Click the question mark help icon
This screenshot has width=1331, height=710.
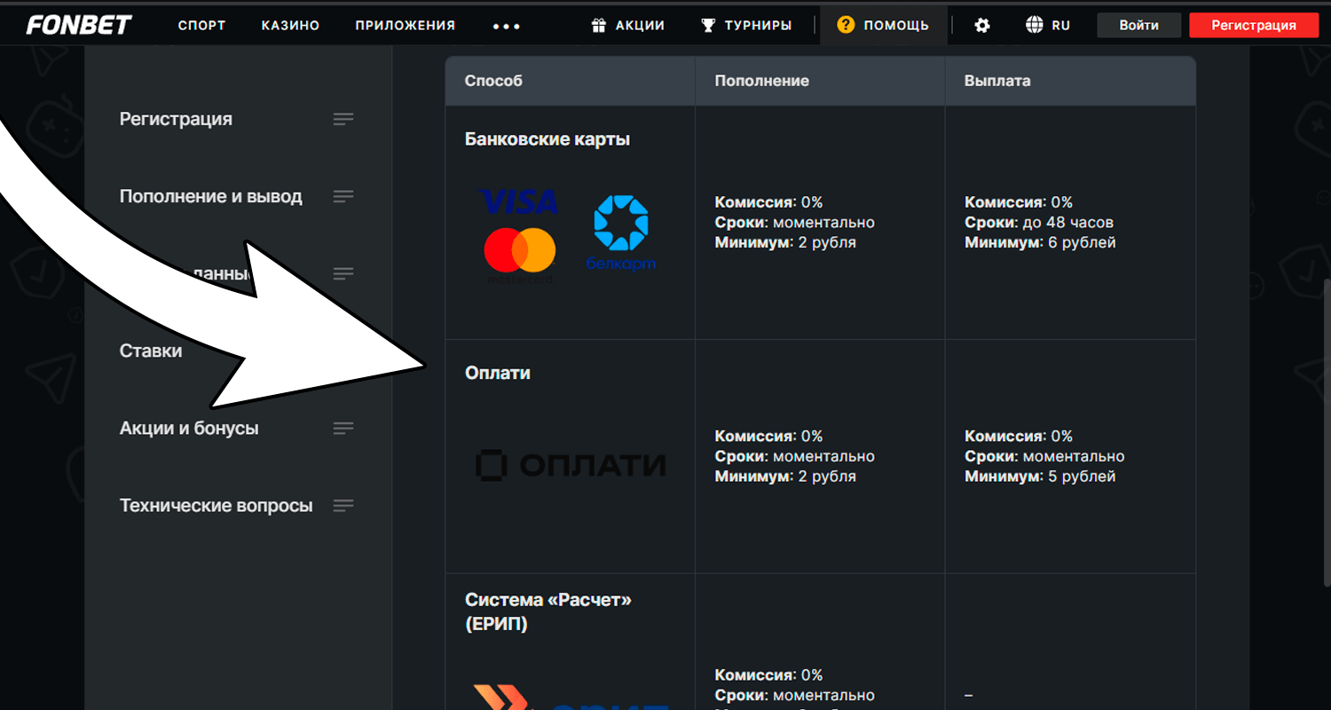point(847,25)
